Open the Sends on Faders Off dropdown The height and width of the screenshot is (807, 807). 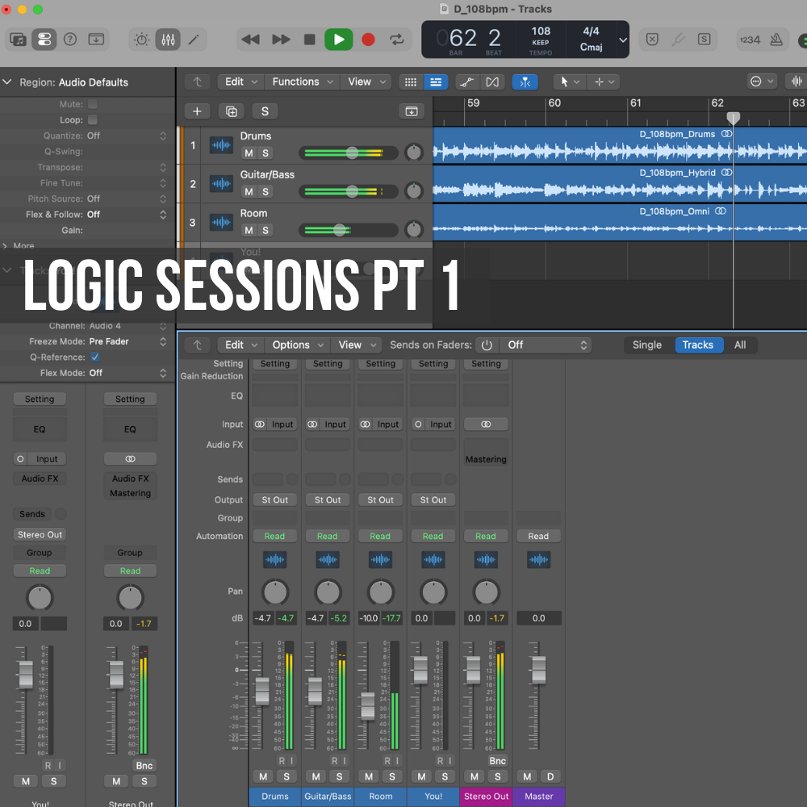click(546, 345)
